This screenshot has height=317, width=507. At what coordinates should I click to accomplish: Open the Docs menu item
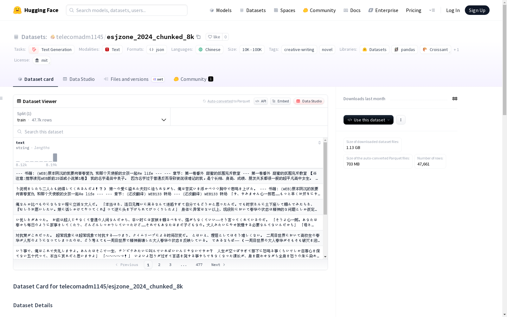pyautogui.click(x=352, y=10)
